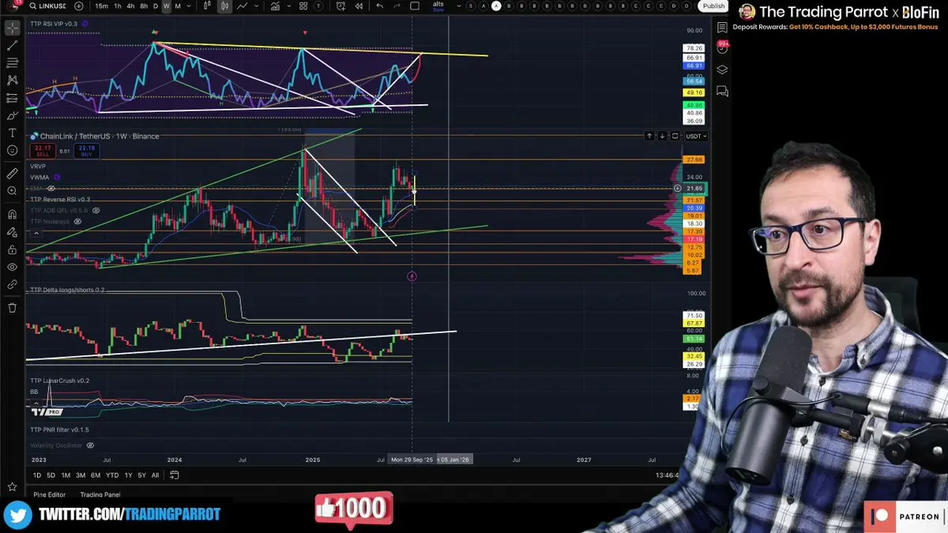
Task: Move main pane down arrow
Action: pyautogui.click(x=662, y=136)
